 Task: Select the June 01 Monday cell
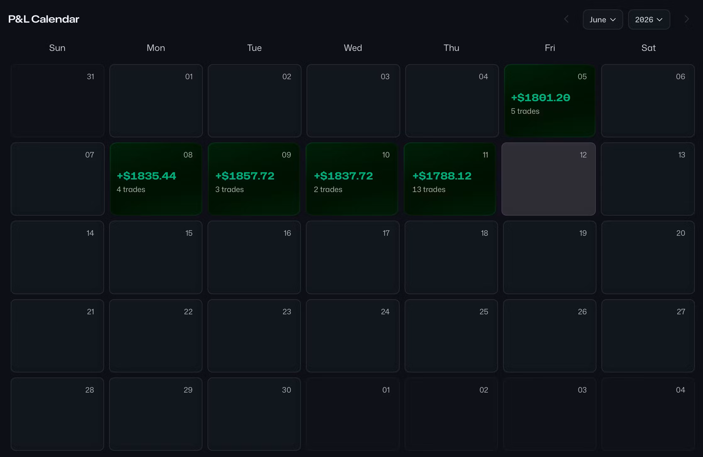156,101
